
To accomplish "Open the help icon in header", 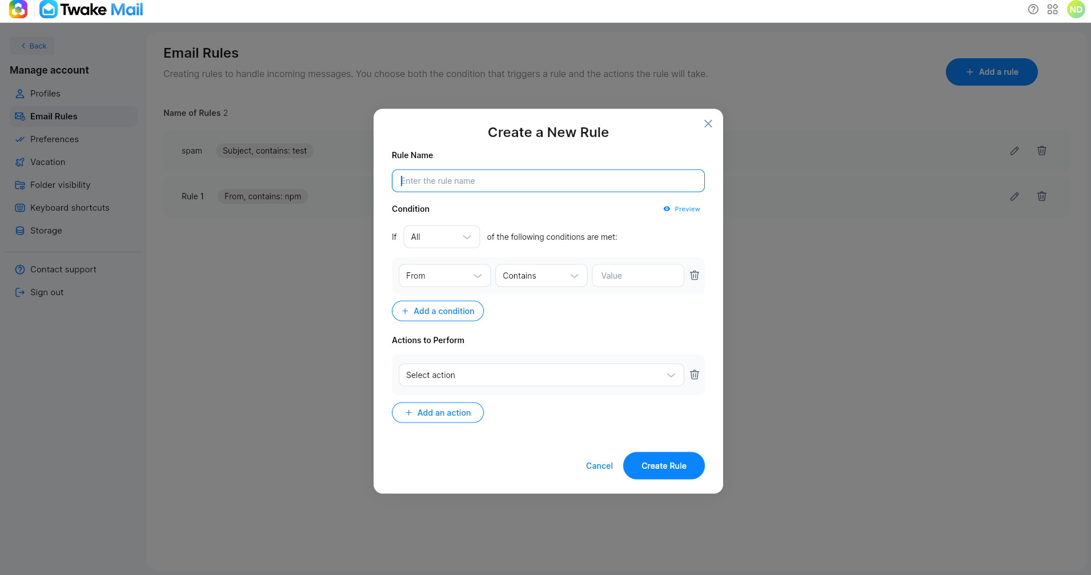I will tap(1033, 9).
